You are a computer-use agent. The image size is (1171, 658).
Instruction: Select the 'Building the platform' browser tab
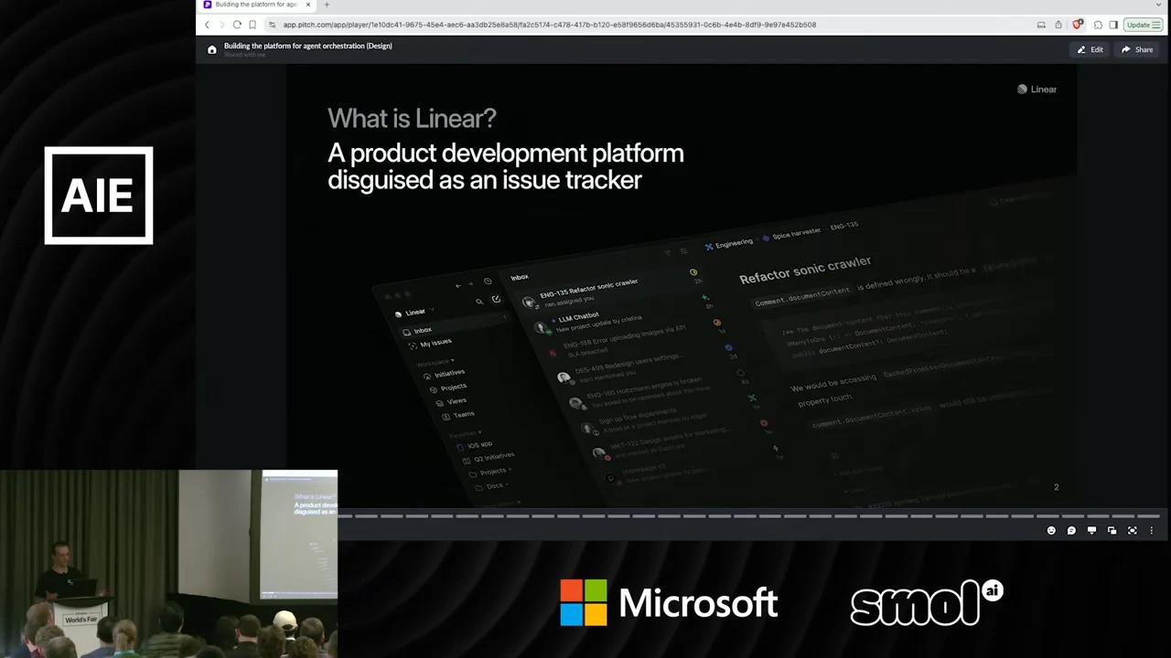(x=256, y=5)
